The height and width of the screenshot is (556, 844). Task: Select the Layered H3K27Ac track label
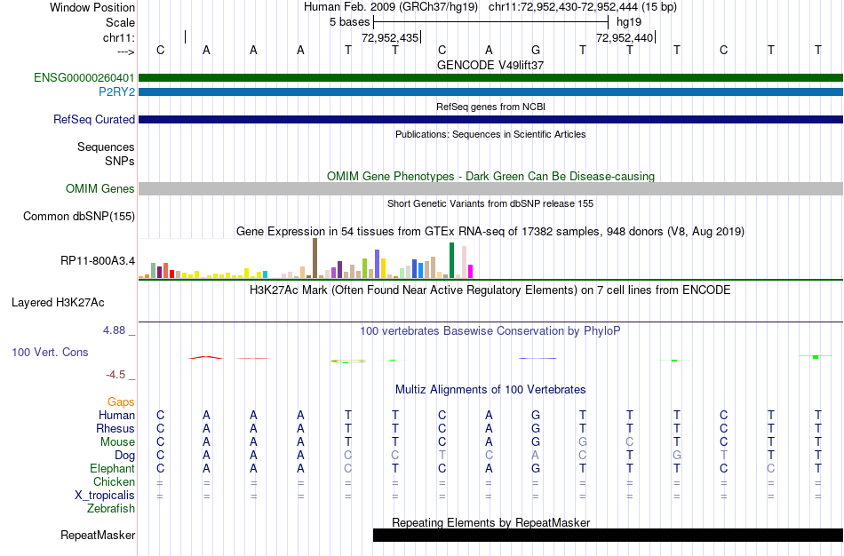pos(58,303)
